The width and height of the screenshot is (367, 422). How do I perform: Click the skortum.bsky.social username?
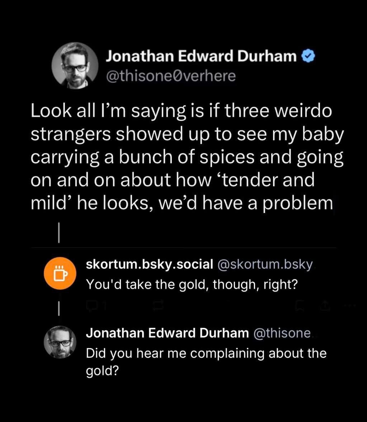click(150, 264)
